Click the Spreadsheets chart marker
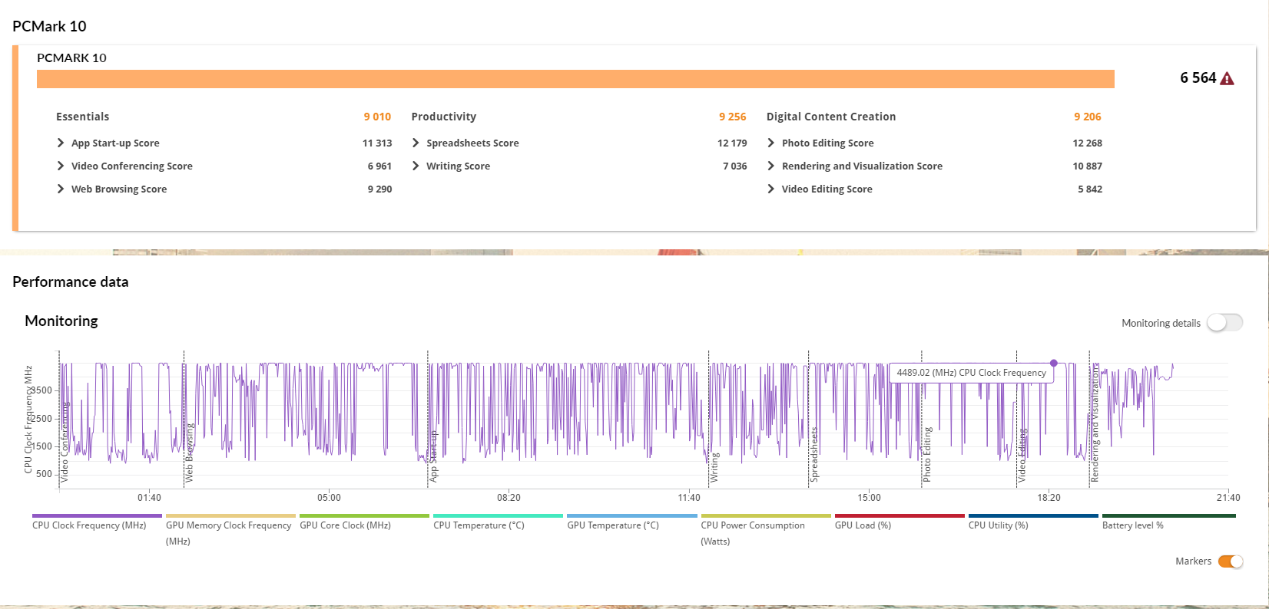The width and height of the screenshot is (1269, 609). tap(814, 455)
